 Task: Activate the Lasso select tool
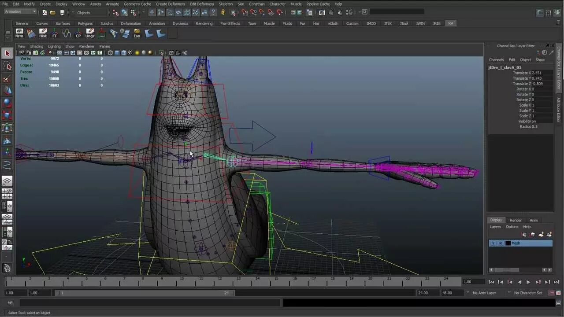7,66
